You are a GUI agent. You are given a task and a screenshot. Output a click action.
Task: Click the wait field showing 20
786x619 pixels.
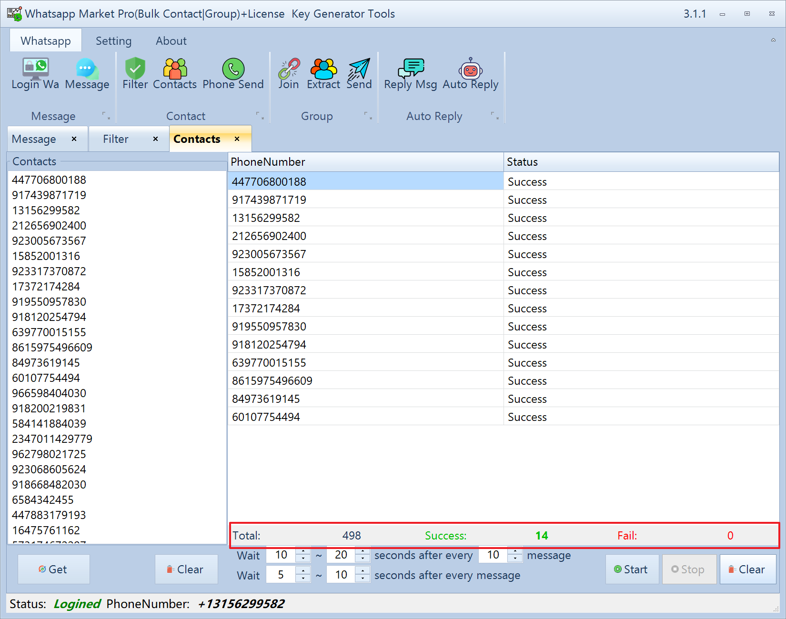341,555
